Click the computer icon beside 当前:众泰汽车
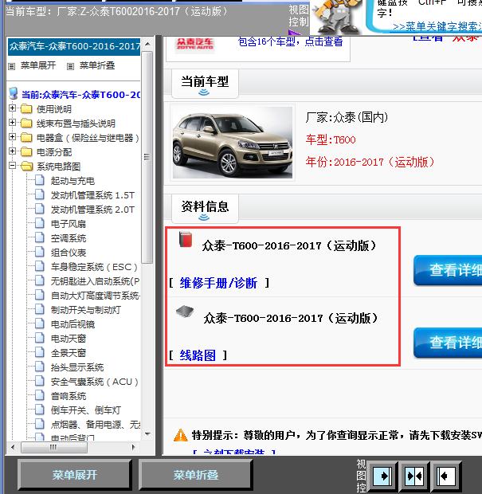Viewport: 482px width, 494px height. coord(14,93)
